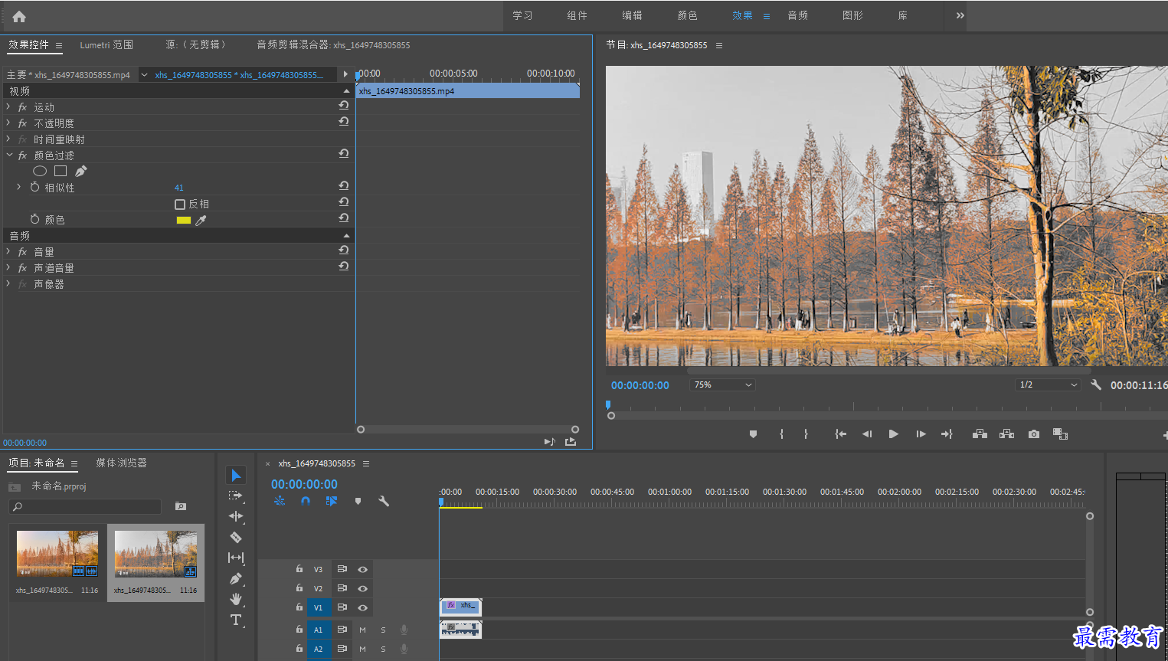Screen dimensions: 1168x661
Task: Mark Out point in Program Monitor
Action: pos(806,434)
